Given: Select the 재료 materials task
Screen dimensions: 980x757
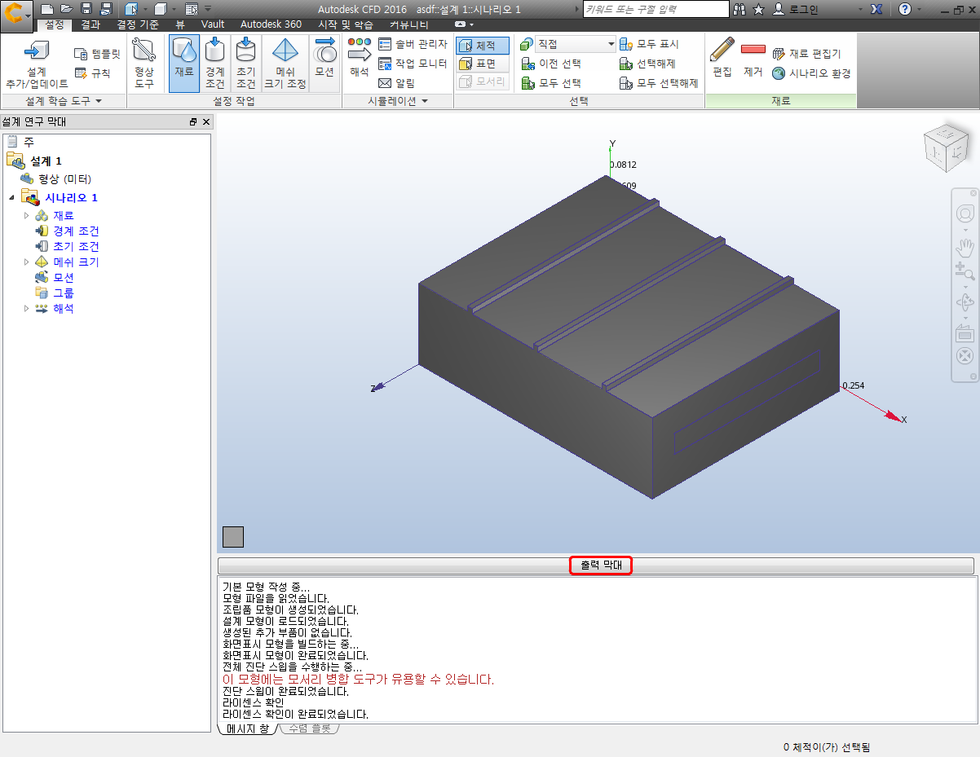Looking at the screenshot, I should click(x=184, y=64).
